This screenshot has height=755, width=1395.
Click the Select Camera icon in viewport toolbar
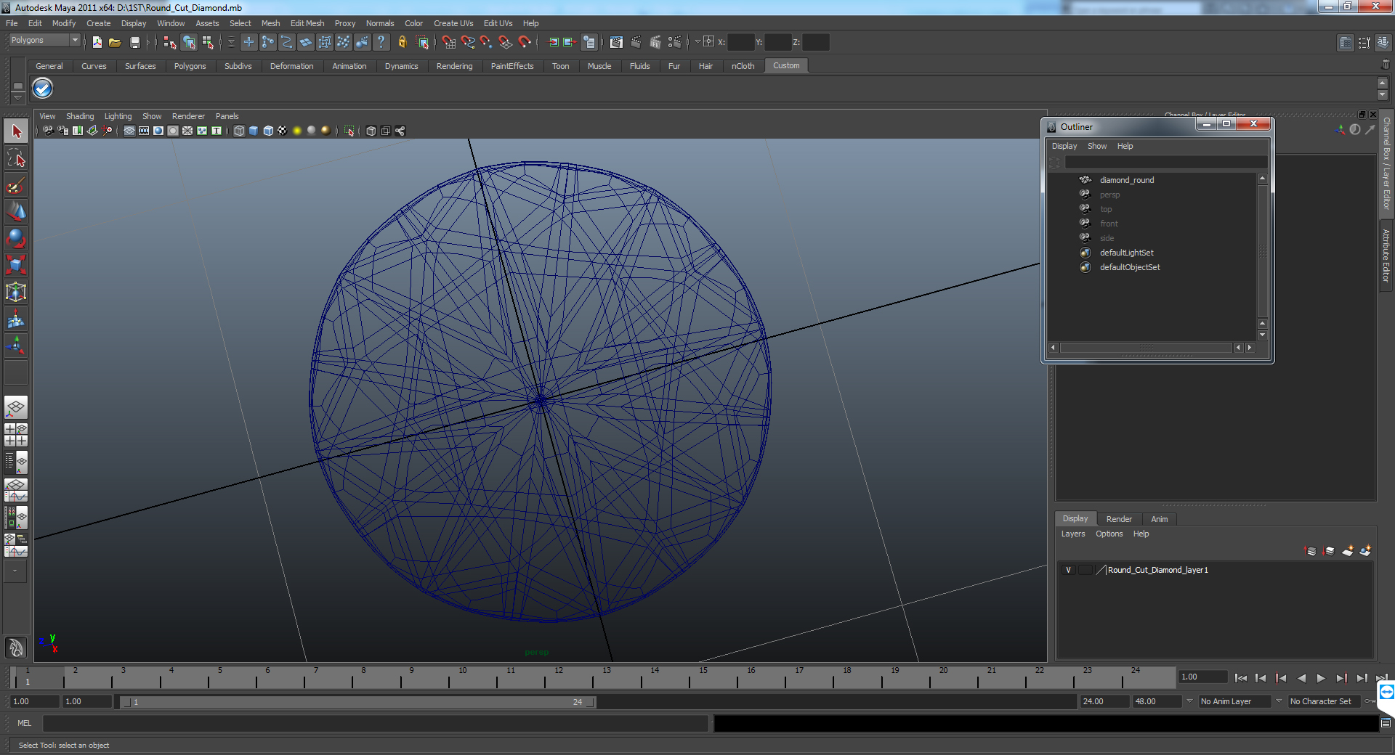coord(48,131)
